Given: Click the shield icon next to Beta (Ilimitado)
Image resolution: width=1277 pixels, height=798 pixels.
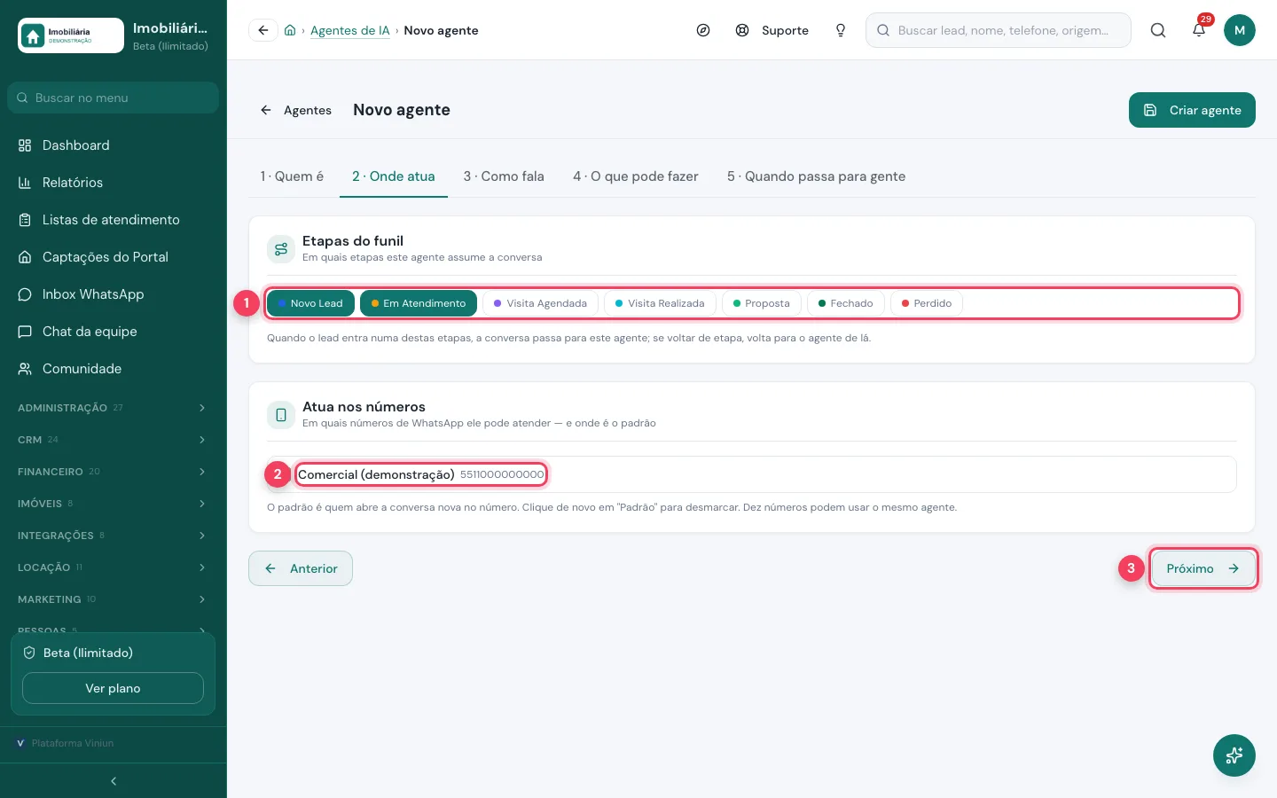Looking at the screenshot, I should pyautogui.click(x=29, y=653).
